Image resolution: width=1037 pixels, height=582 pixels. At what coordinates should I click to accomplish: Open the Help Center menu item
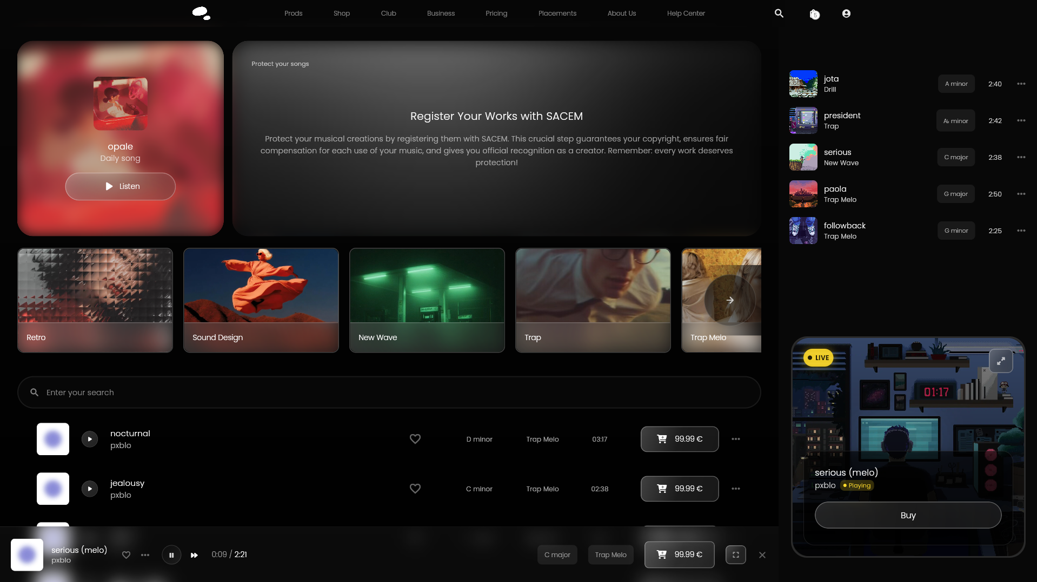686,13
